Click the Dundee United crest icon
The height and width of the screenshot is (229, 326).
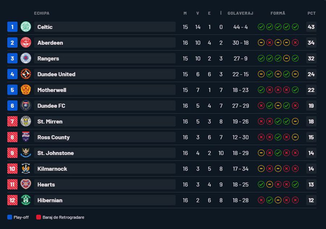[26, 74]
